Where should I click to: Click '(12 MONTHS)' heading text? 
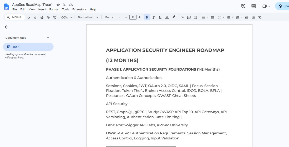point(122,60)
